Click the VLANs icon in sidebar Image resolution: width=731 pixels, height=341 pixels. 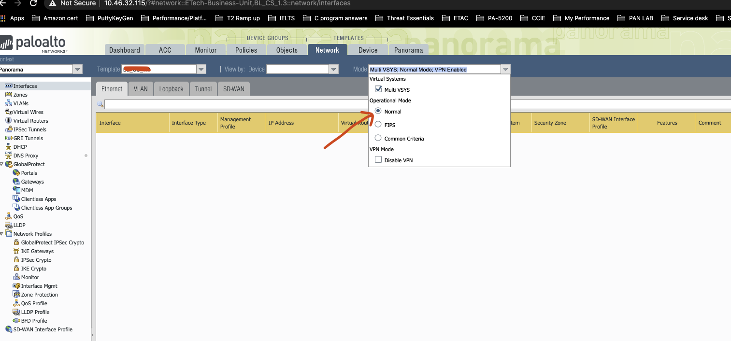click(x=9, y=103)
